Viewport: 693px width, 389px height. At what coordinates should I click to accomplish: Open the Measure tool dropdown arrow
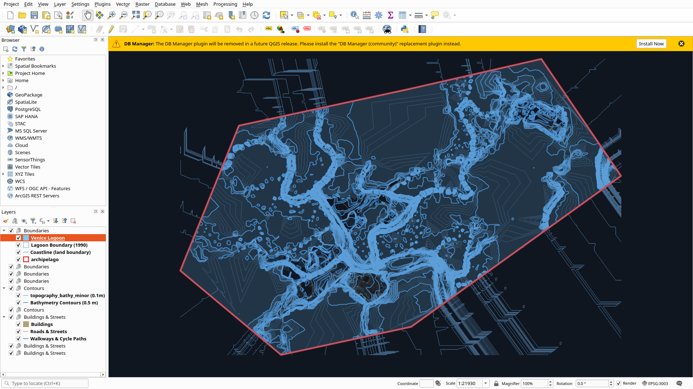point(427,15)
